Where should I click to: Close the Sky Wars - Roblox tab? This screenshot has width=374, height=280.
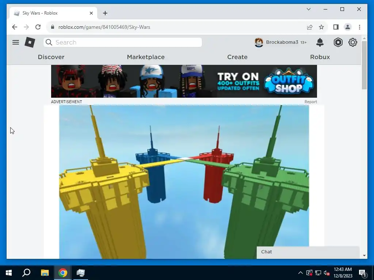click(91, 13)
